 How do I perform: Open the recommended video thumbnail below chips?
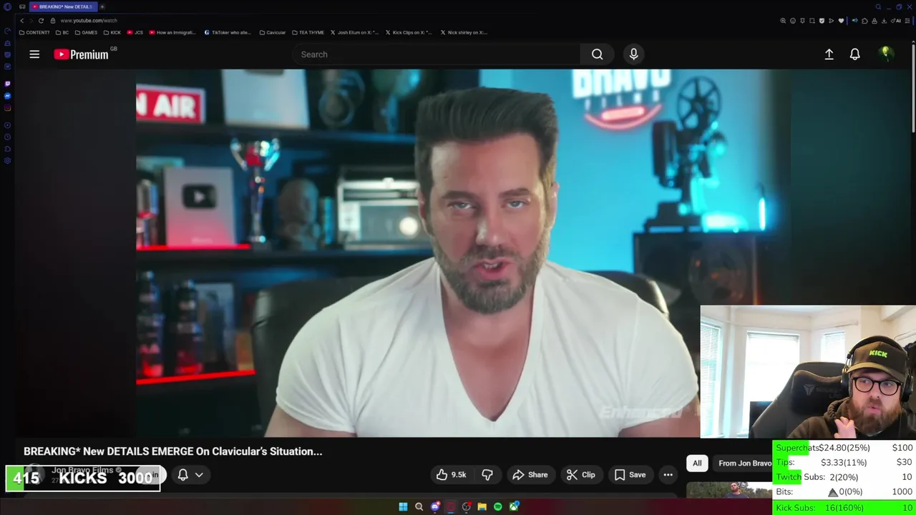[x=729, y=490]
